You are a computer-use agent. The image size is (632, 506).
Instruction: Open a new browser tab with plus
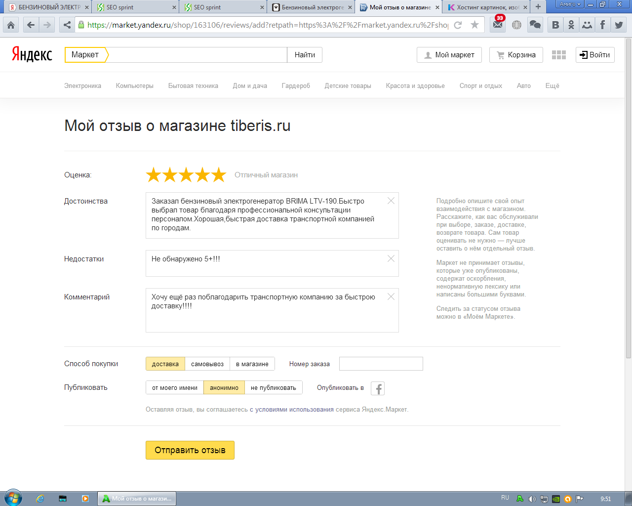[x=538, y=7]
